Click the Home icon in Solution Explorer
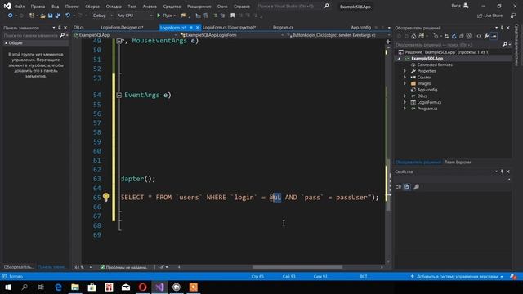The height and width of the screenshot is (294, 523). pyautogui.click(x=413, y=36)
